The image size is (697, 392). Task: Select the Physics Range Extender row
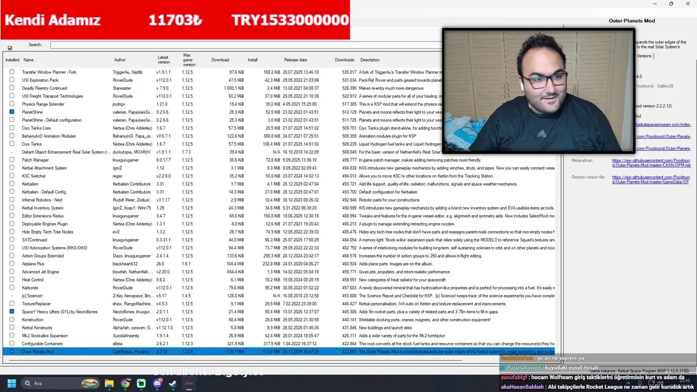pos(280,104)
